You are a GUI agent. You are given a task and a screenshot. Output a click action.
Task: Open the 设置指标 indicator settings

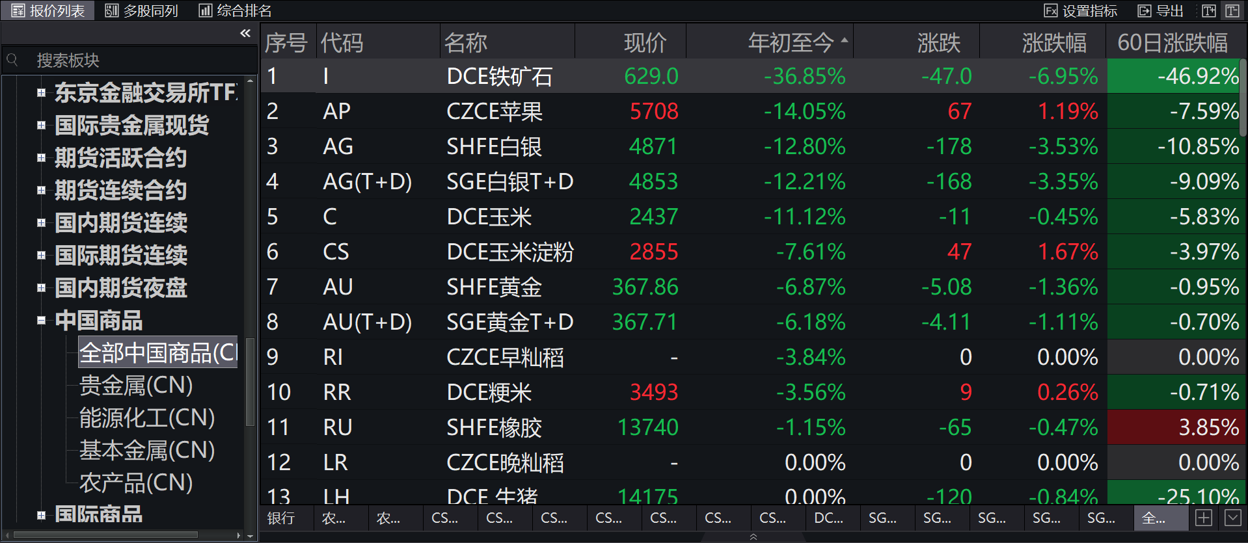[x=1081, y=10]
